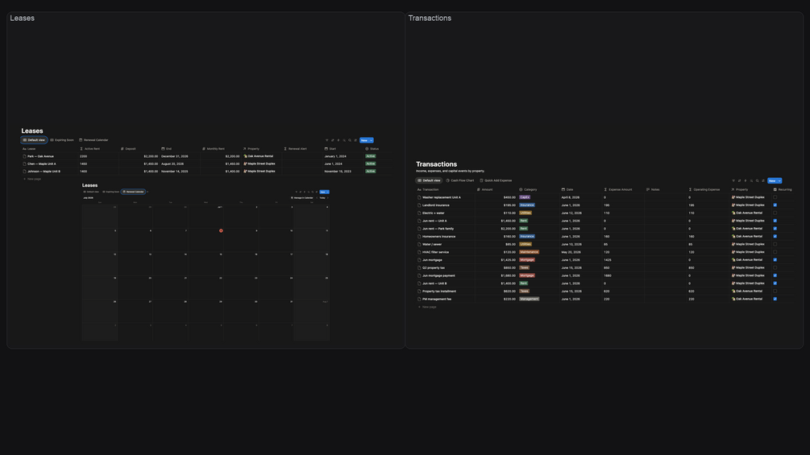Click the Today button in lease calendar
This screenshot has height=455, width=810.
coord(322,197)
